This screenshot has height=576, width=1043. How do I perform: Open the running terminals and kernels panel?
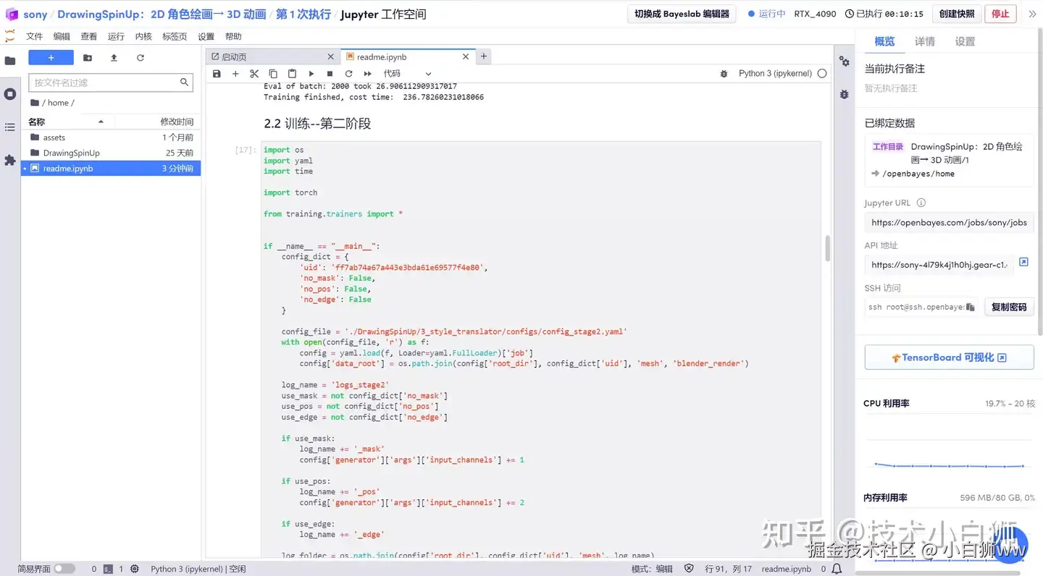10,94
